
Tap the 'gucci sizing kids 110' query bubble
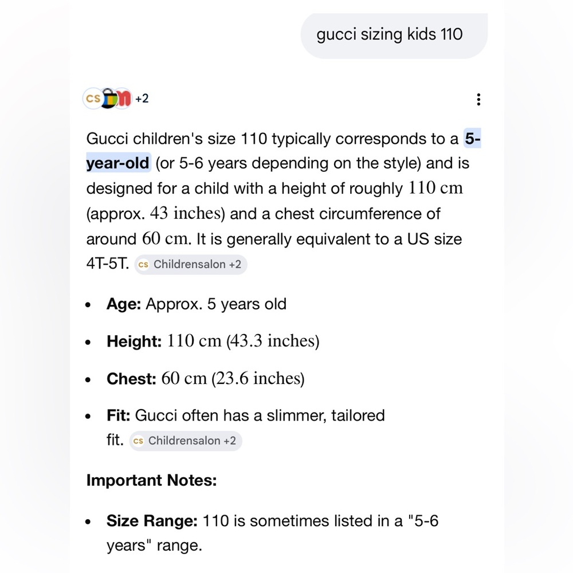tap(394, 36)
